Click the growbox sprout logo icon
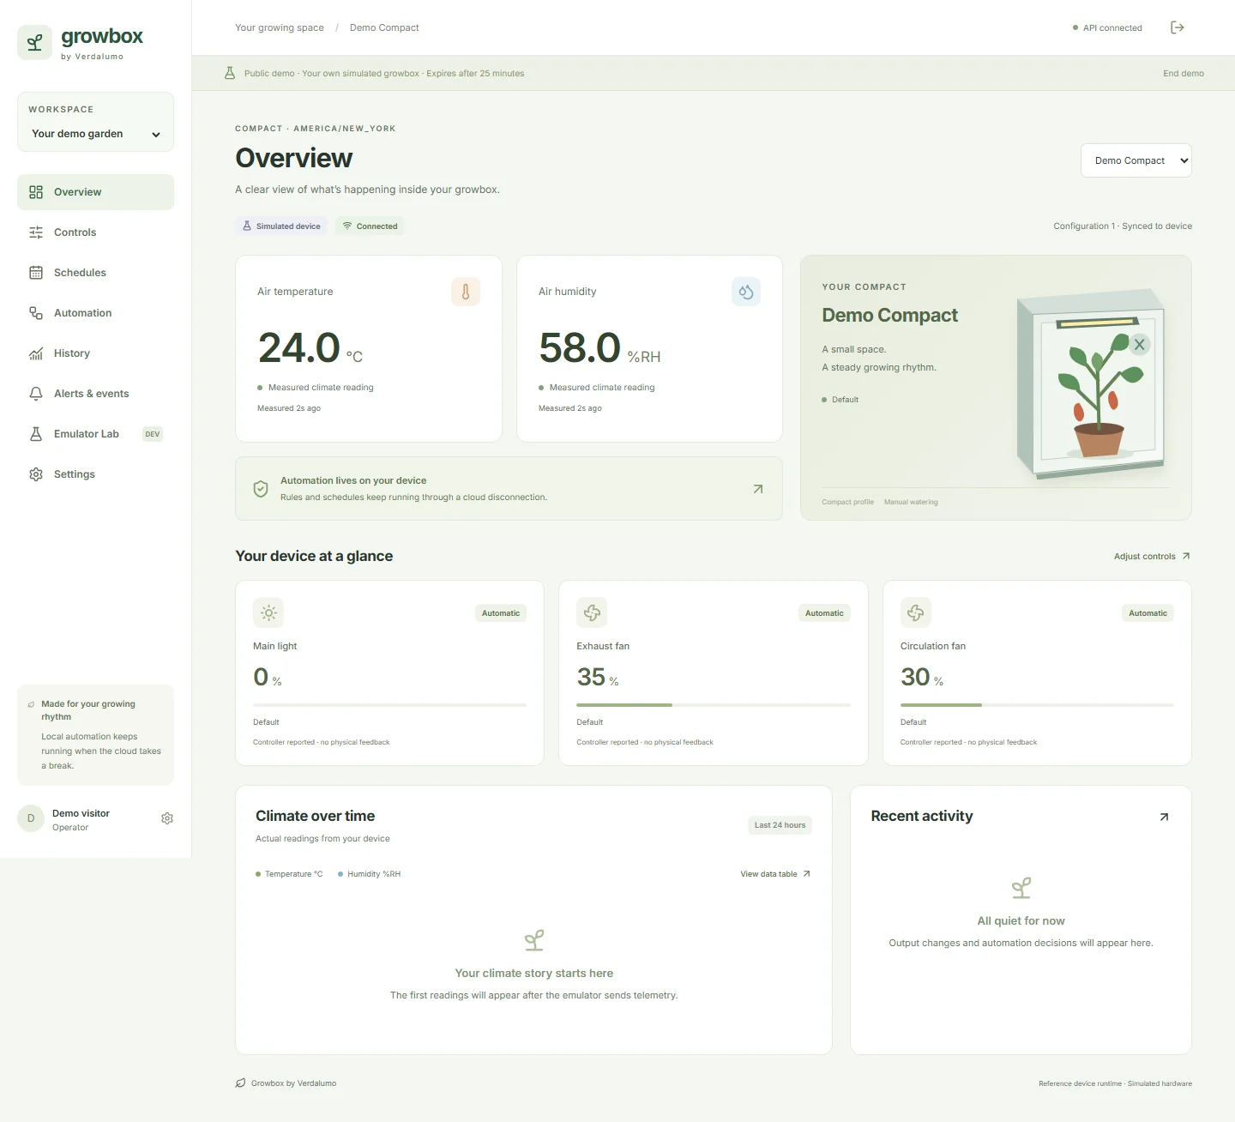The width and height of the screenshot is (1235, 1122). [x=34, y=43]
